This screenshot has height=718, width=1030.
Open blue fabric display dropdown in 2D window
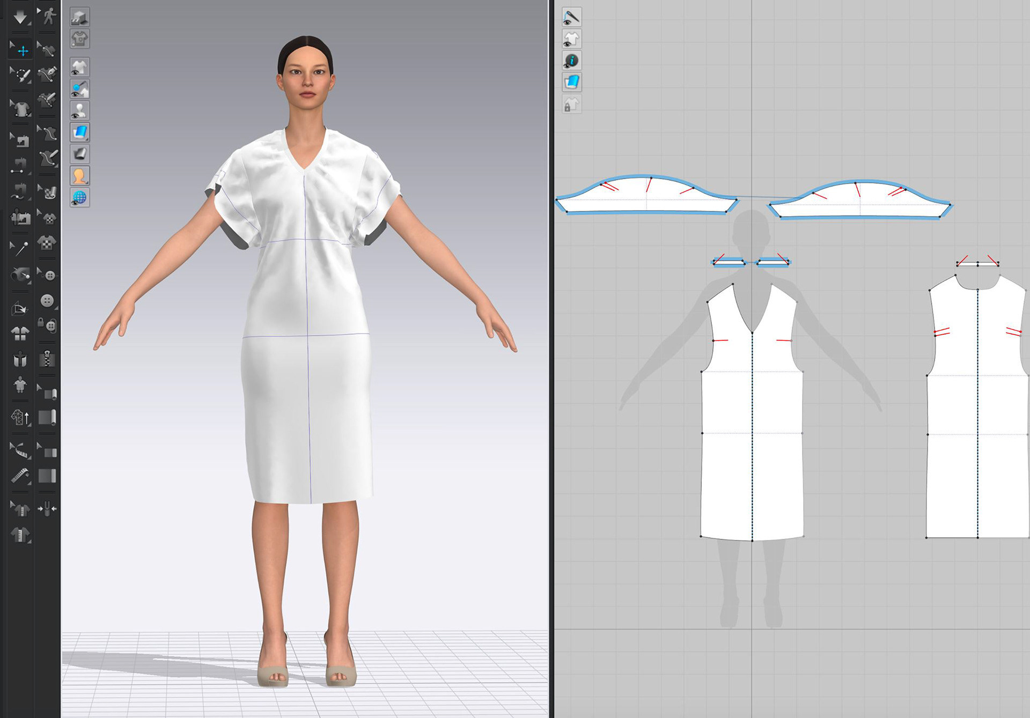click(571, 83)
